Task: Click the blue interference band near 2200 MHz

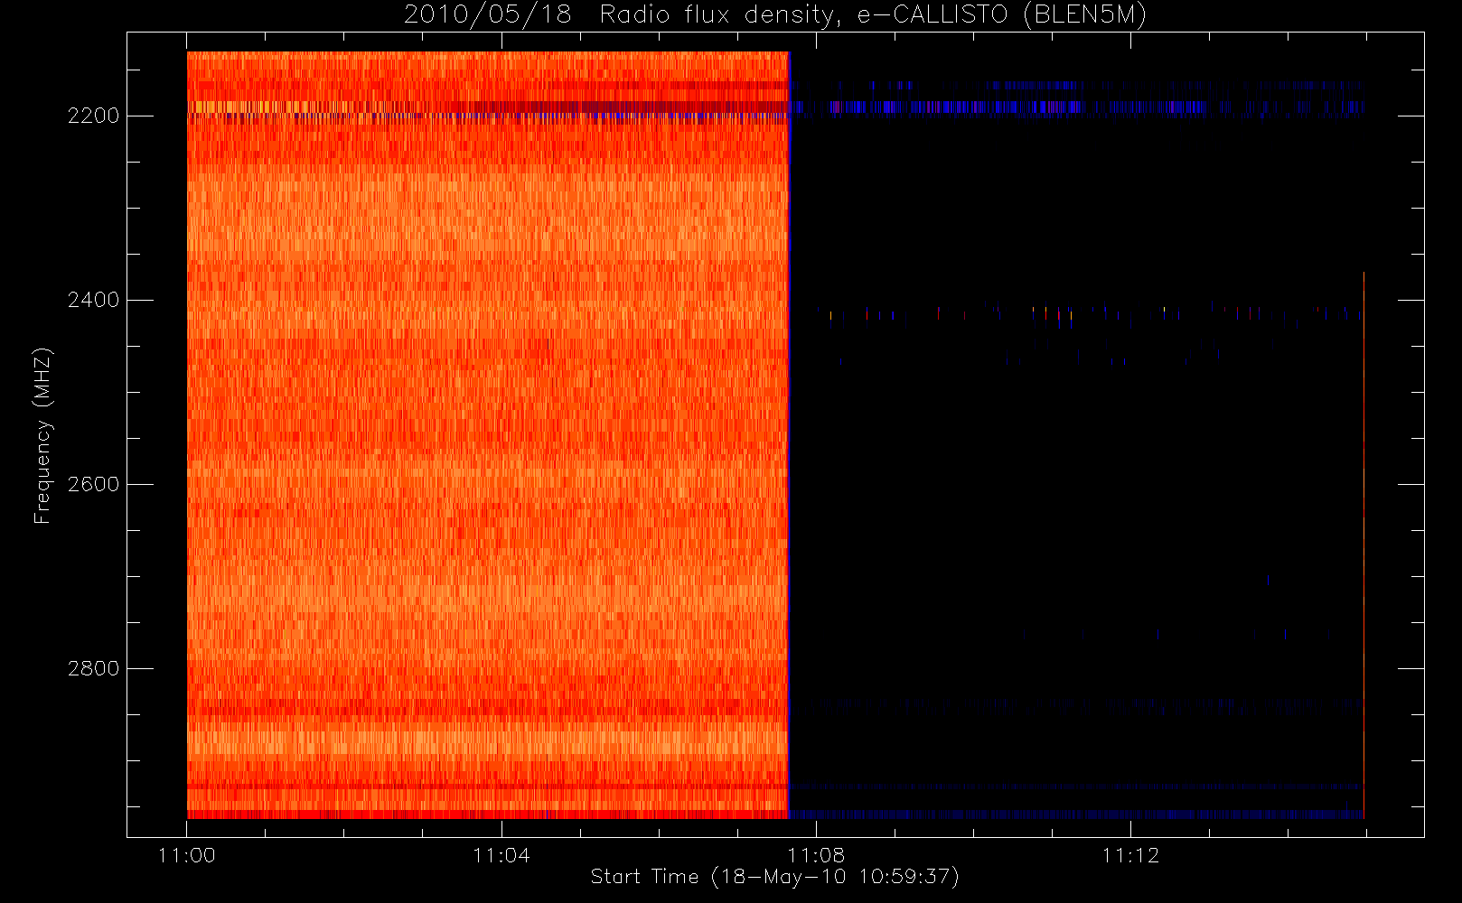Action: pyautogui.click(x=1075, y=107)
